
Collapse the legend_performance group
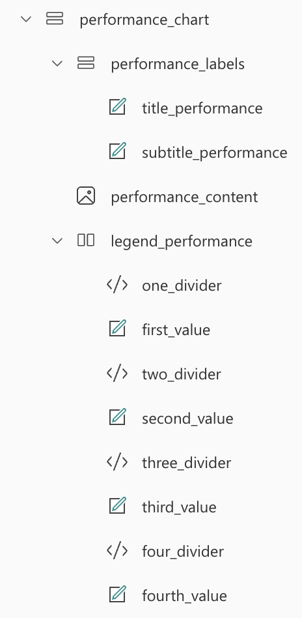(x=57, y=241)
